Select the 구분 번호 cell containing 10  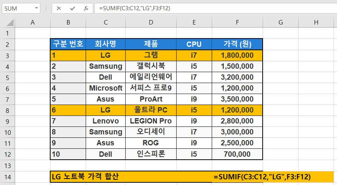pyautogui.click(x=68, y=154)
